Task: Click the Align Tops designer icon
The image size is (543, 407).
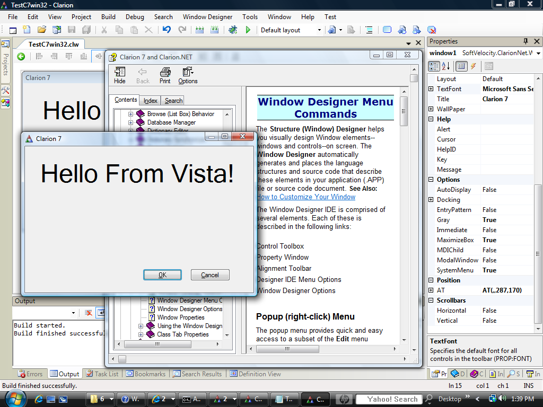Action: click(x=69, y=56)
